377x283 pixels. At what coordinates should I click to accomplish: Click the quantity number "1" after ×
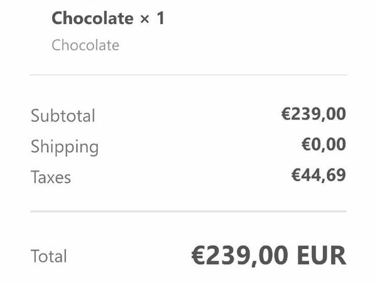[160, 19]
